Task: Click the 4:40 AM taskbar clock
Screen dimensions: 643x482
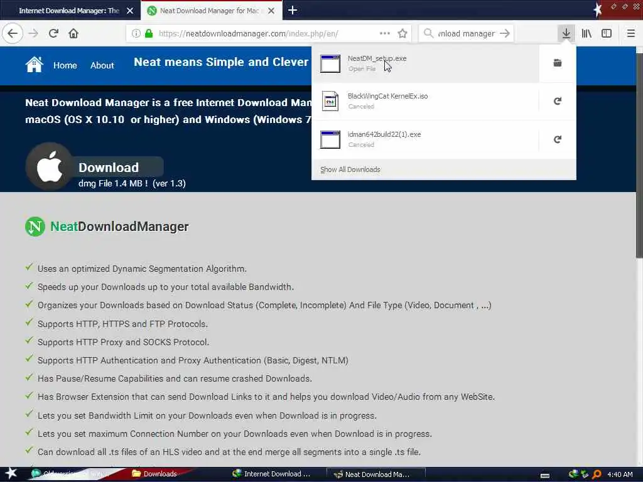Action: 620,474
